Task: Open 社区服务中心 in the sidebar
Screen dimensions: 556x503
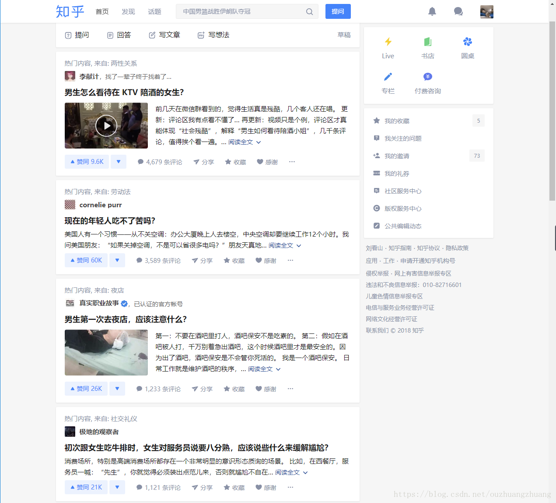Action: [429, 191]
